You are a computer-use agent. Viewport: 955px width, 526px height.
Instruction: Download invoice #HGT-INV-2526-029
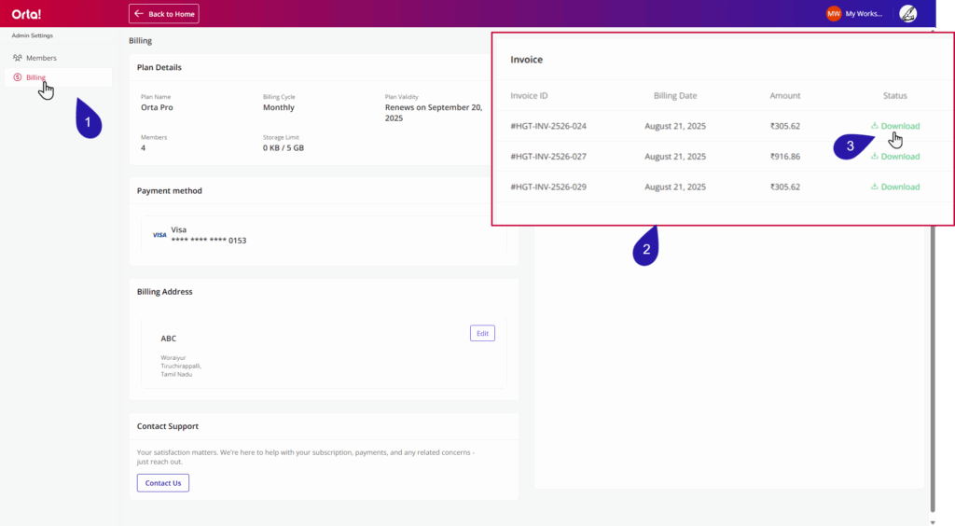click(x=895, y=187)
